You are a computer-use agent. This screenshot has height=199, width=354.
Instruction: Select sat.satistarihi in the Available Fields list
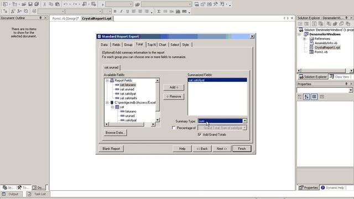coord(128,98)
